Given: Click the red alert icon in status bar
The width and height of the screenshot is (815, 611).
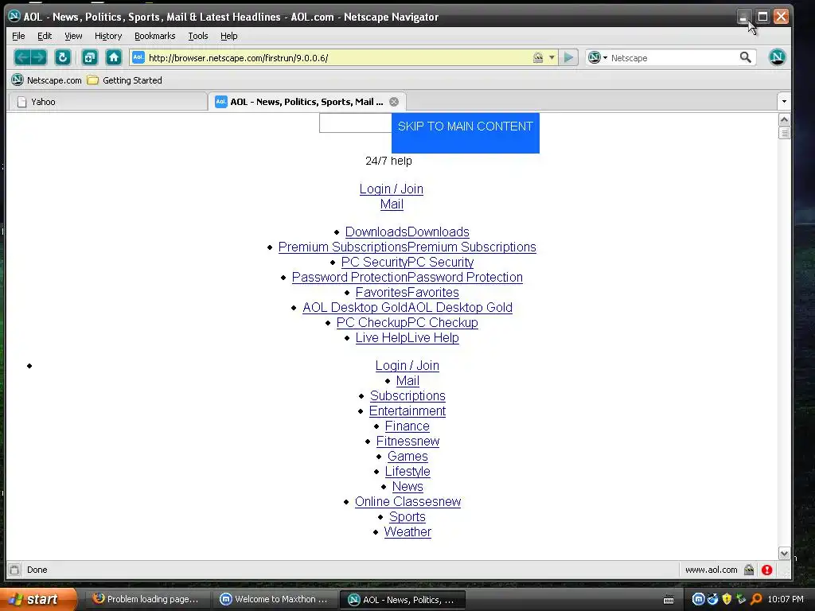Looking at the screenshot, I should click(766, 570).
